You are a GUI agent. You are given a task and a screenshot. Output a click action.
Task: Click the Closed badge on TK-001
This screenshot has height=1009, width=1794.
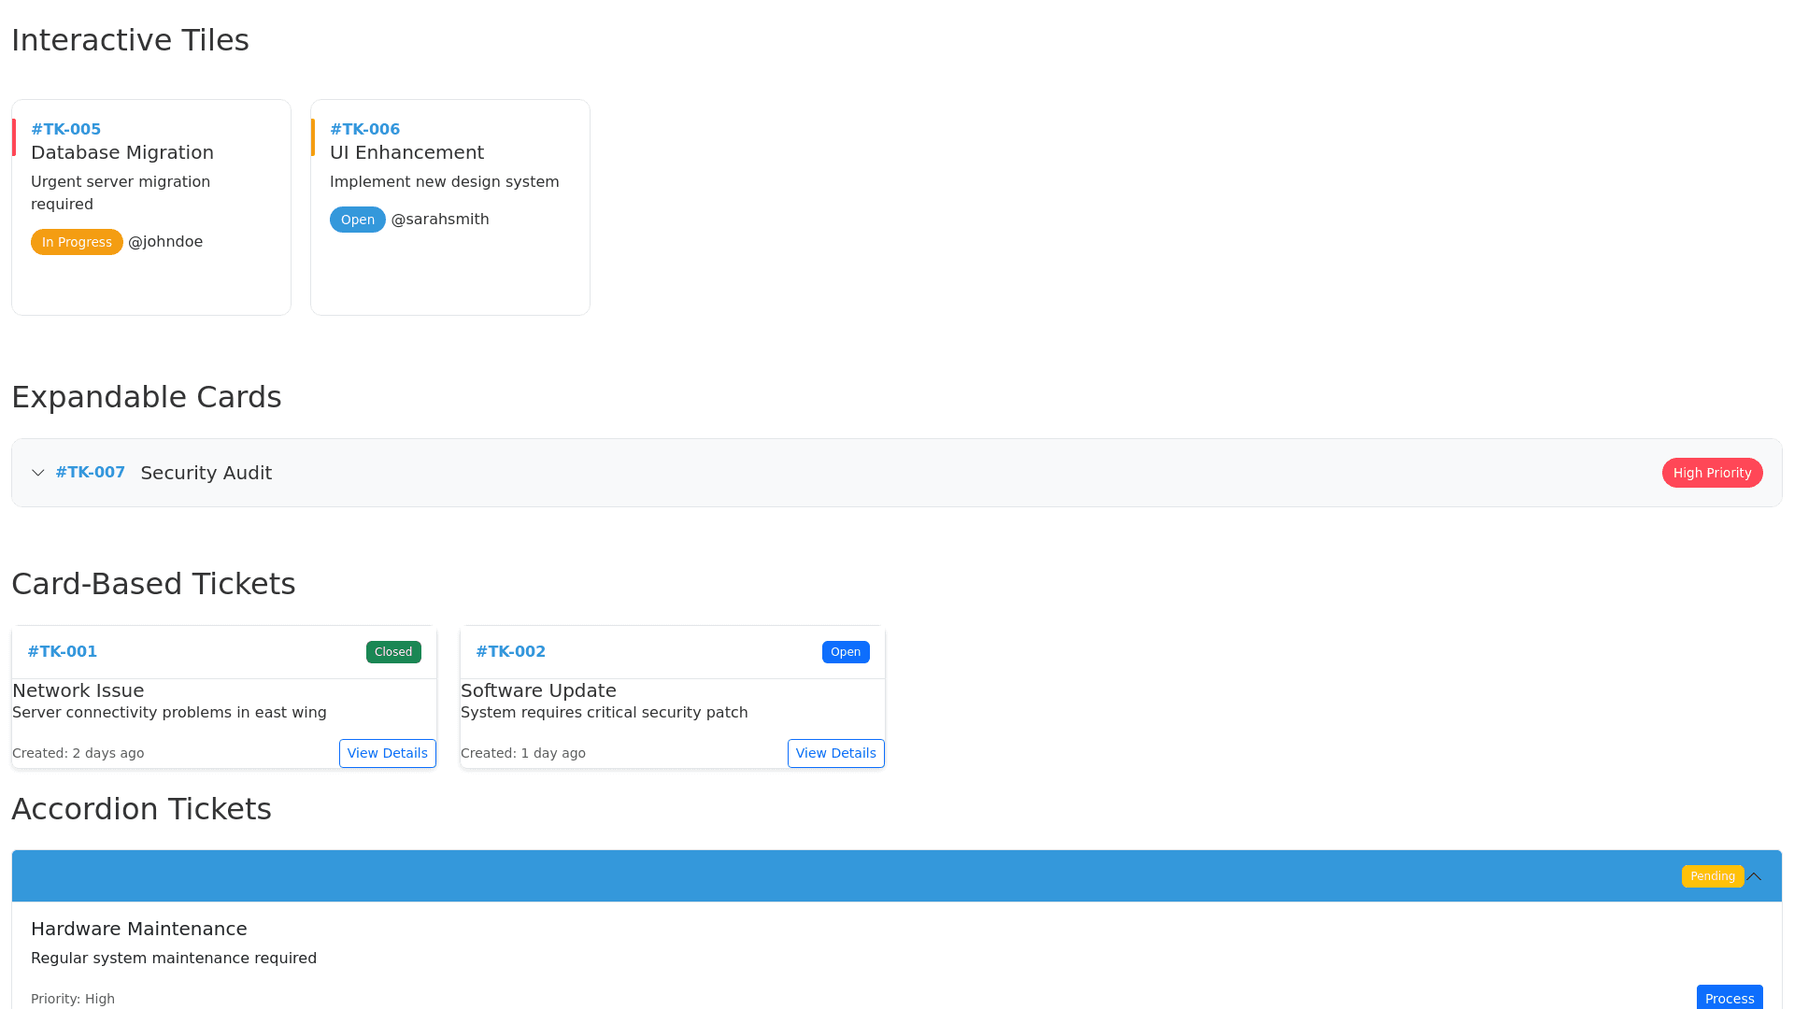click(393, 652)
